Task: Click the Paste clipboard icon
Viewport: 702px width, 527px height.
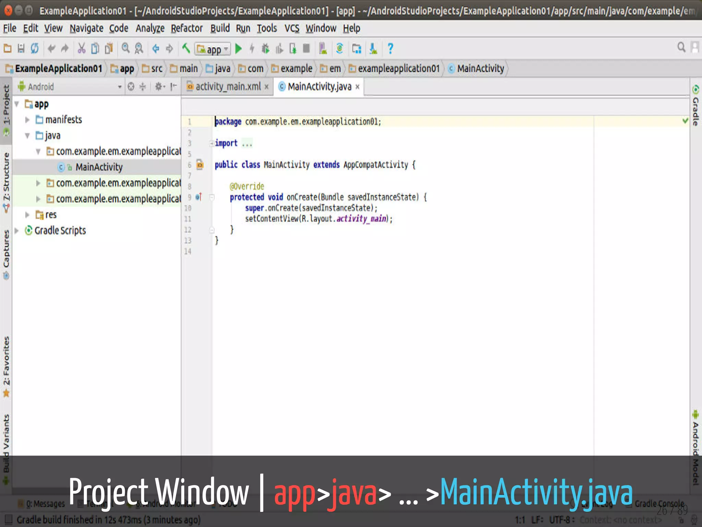Action: click(x=109, y=48)
